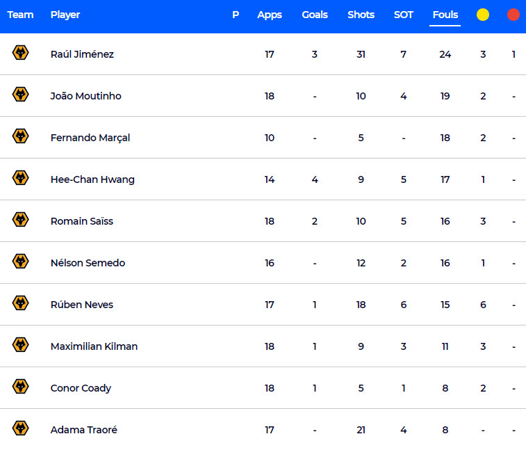Open Nélson Semedo player link
The width and height of the screenshot is (526, 450).
88,263
